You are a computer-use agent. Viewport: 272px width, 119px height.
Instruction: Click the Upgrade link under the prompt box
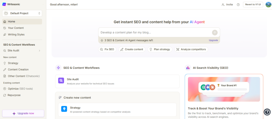point(213,40)
